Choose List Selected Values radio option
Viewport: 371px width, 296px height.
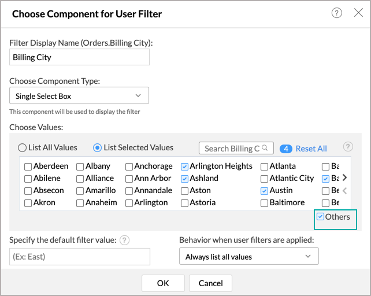pyautogui.click(x=98, y=147)
